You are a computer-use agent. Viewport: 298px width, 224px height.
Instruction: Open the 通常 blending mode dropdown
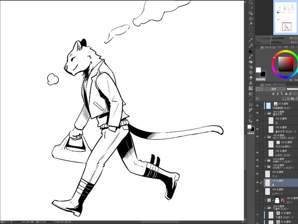(275, 89)
